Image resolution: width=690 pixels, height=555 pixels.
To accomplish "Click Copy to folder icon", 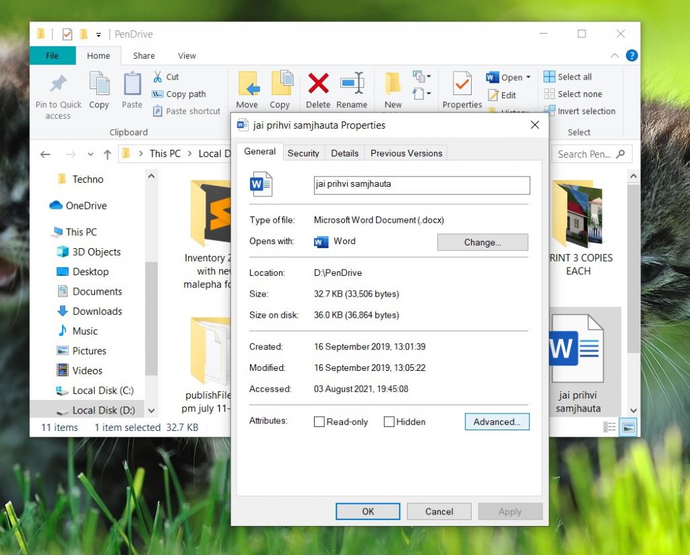I will tap(282, 83).
